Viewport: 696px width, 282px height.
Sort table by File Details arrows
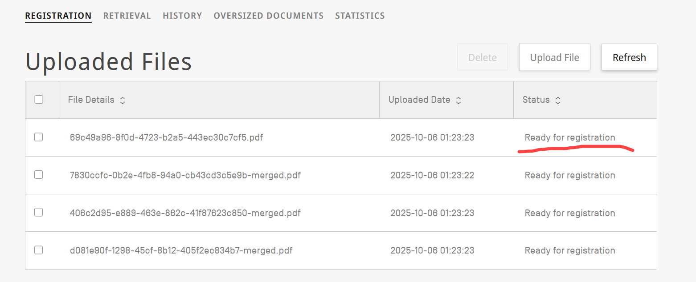123,101
